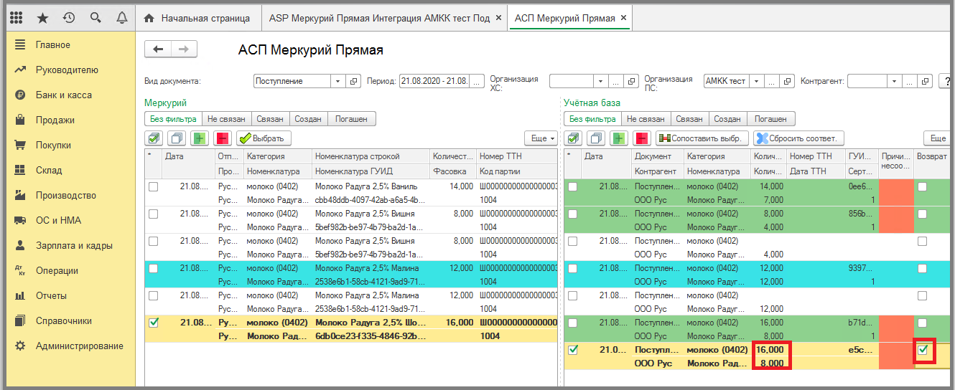The width and height of the screenshot is (955, 390).
Task: Open the Favorites star icon
Action: 42,17
